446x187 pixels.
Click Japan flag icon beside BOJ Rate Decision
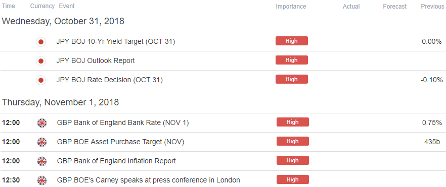coord(41,80)
